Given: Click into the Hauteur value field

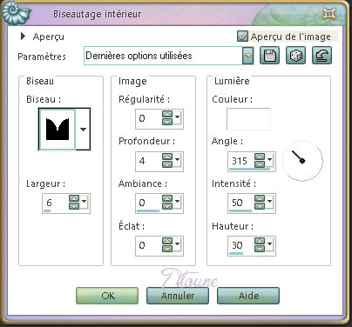Looking at the screenshot, I should click(241, 245).
